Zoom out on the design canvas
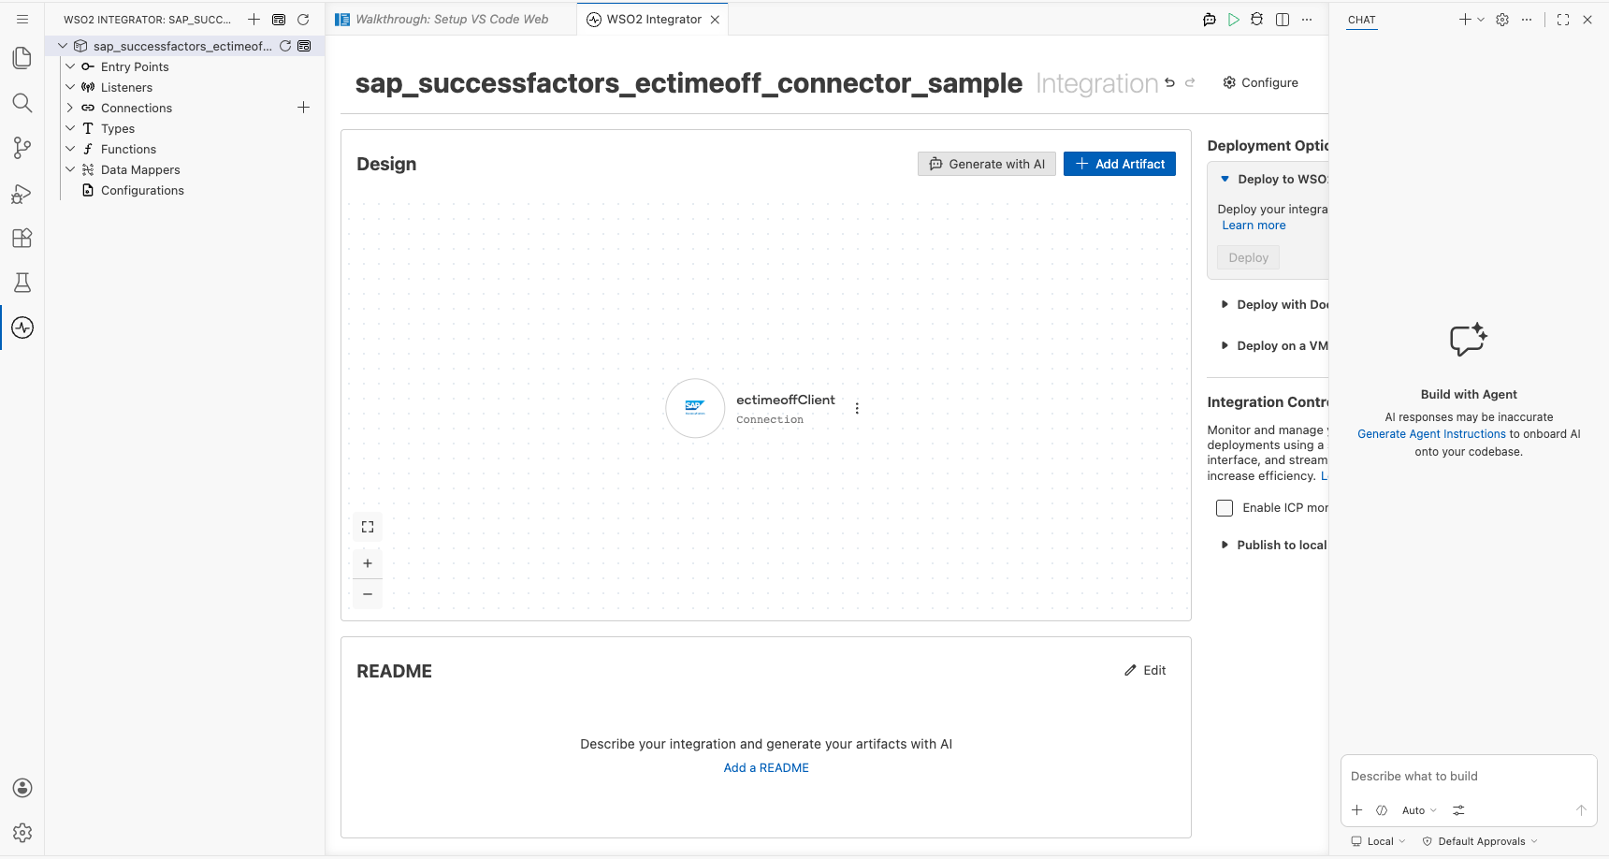 tap(368, 594)
